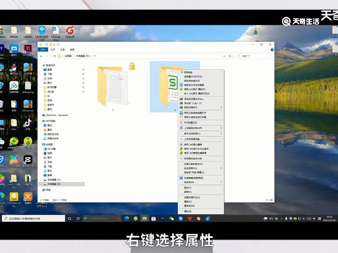
Task: Expand the 其他压缩命令 submenu
Action: coord(201,107)
